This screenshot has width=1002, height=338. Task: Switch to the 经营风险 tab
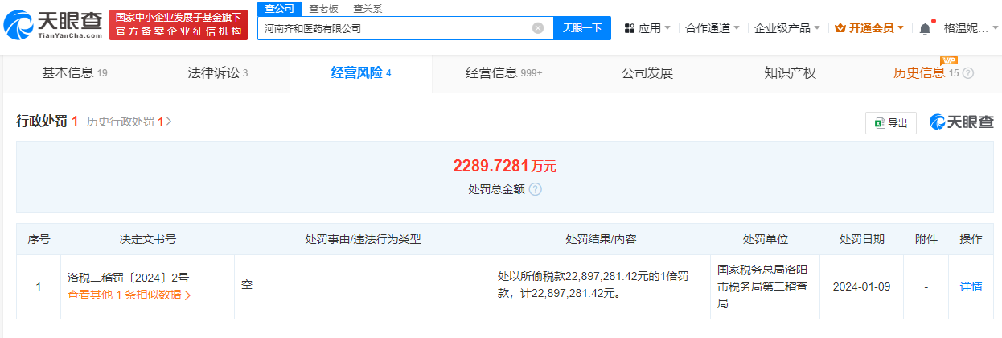[361, 73]
